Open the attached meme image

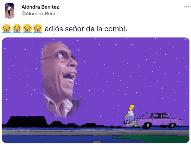pyautogui.click(x=95, y=90)
